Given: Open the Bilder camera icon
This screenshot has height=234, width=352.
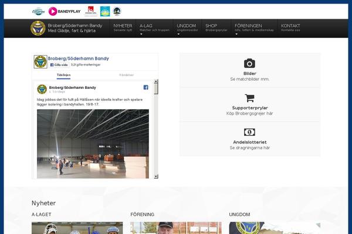Looking at the screenshot, I should [x=249, y=63].
